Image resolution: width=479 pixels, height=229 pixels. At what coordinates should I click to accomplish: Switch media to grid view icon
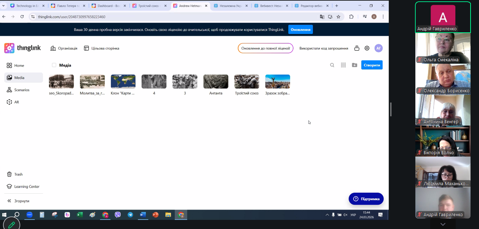pyautogui.click(x=343, y=65)
